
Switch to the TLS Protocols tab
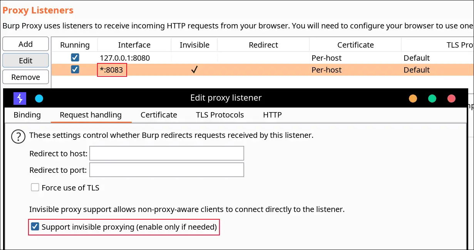(220, 115)
